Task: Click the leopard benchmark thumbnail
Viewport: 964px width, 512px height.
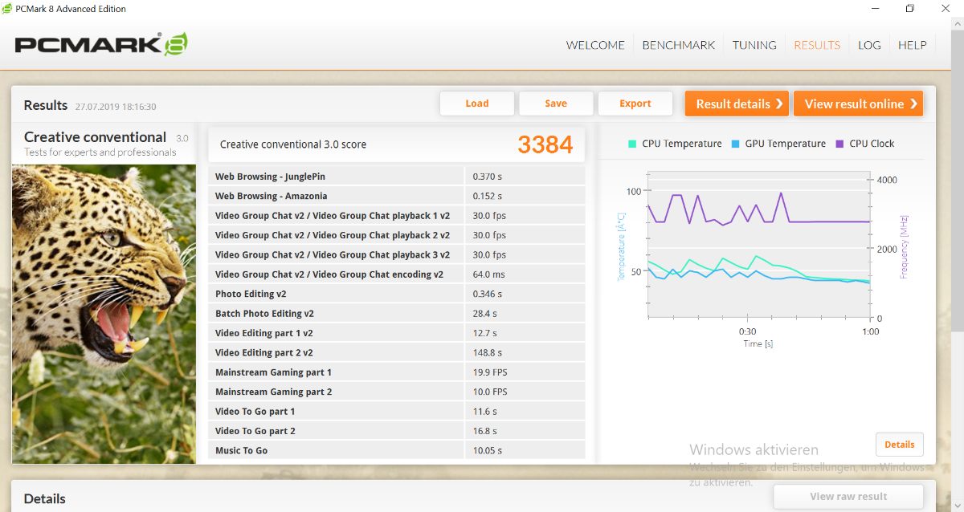Action: click(104, 313)
